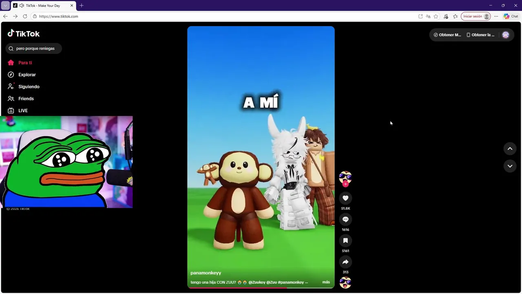Image resolution: width=522 pixels, height=294 pixels.
Task: Open the LIVE section
Action: [x=18, y=111]
